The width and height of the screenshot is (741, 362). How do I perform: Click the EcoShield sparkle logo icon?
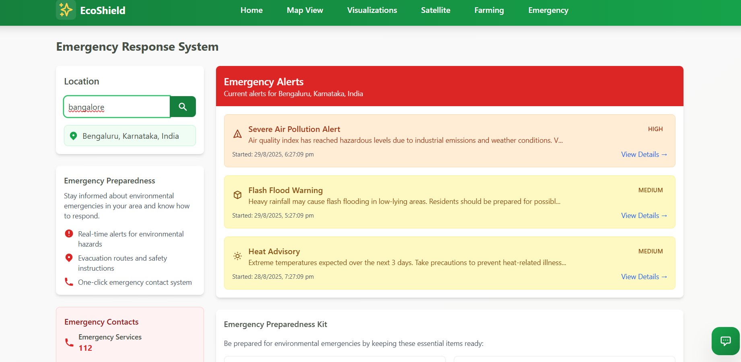click(66, 10)
